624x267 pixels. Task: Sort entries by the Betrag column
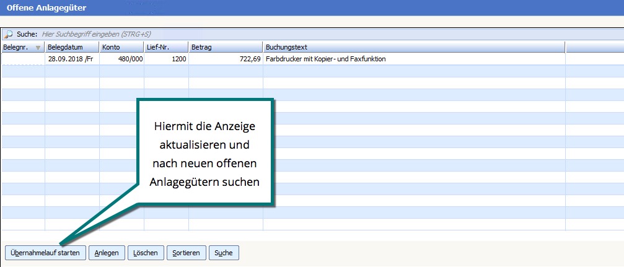point(225,47)
